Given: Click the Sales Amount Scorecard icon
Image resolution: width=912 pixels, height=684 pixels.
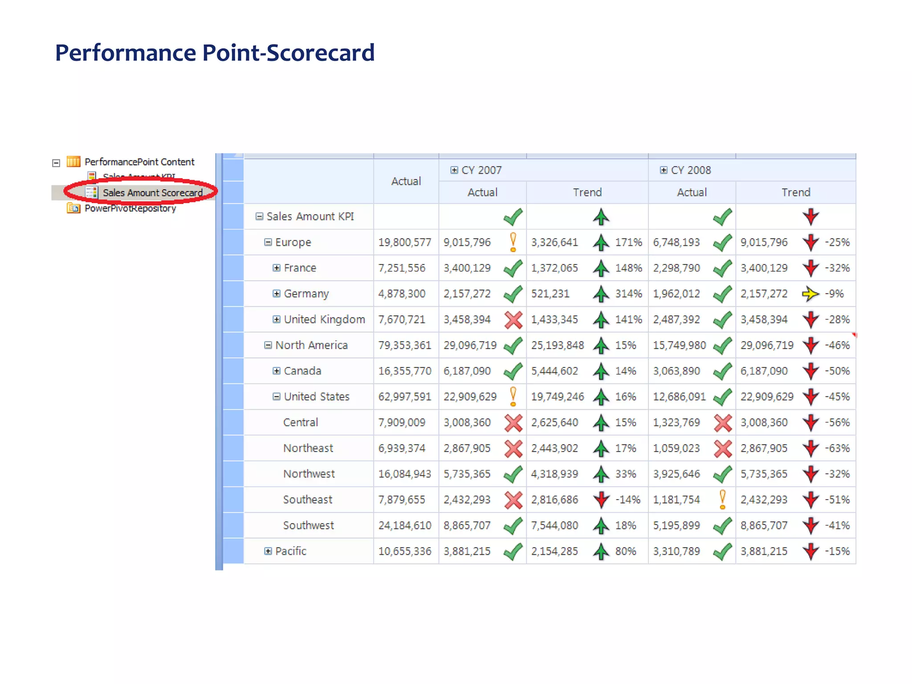Looking at the screenshot, I should (x=92, y=192).
